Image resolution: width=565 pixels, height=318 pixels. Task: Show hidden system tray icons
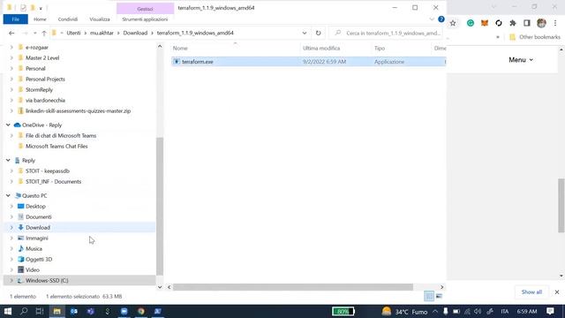coord(435,312)
